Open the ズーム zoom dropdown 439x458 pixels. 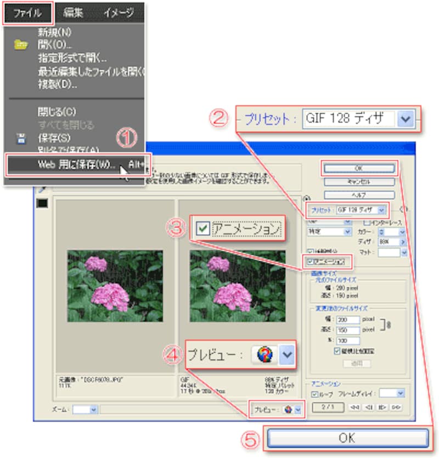click(x=93, y=409)
